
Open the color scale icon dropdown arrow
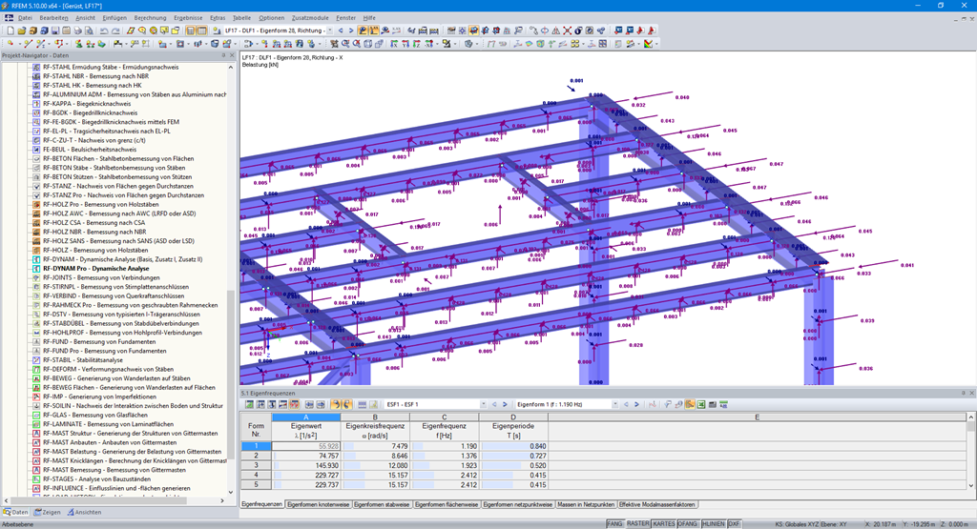point(656,44)
